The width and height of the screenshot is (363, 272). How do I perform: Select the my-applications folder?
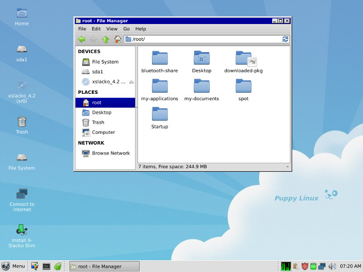[x=160, y=90]
